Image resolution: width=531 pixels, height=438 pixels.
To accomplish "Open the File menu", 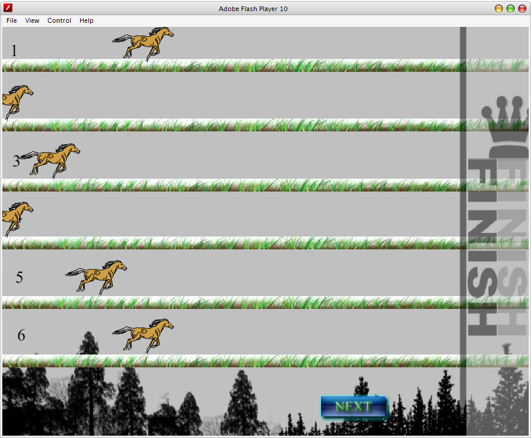I will coord(11,20).
